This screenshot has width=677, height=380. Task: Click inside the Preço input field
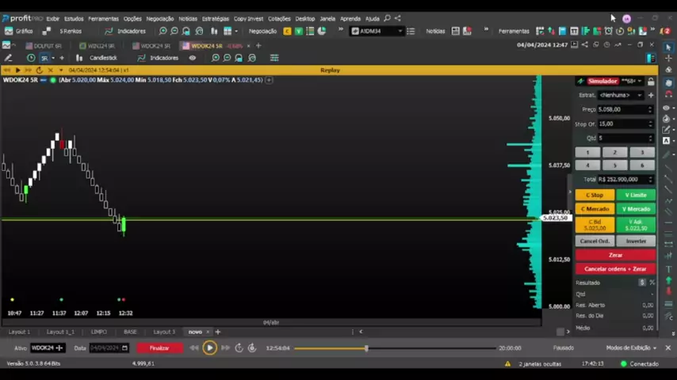(x=621, y=109)
